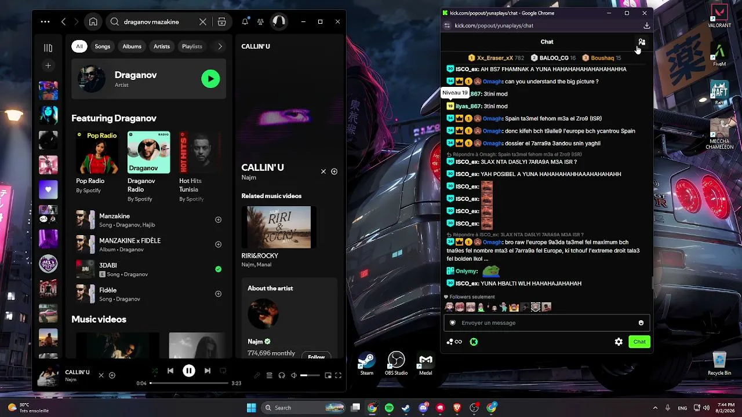
Task: Filter results by Albums
Action: (132, 46)
